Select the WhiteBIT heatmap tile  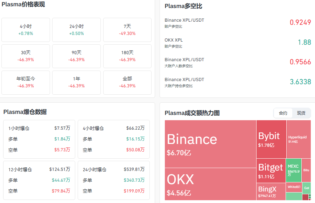(x=294, y=187)
